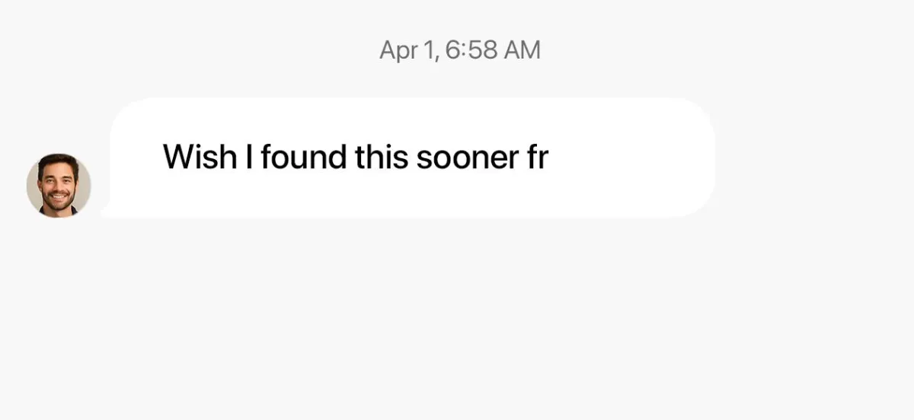Click the "Apr 1, 6:58 AM" timestamp
This screenshot has width=914, height=420.
460,50
